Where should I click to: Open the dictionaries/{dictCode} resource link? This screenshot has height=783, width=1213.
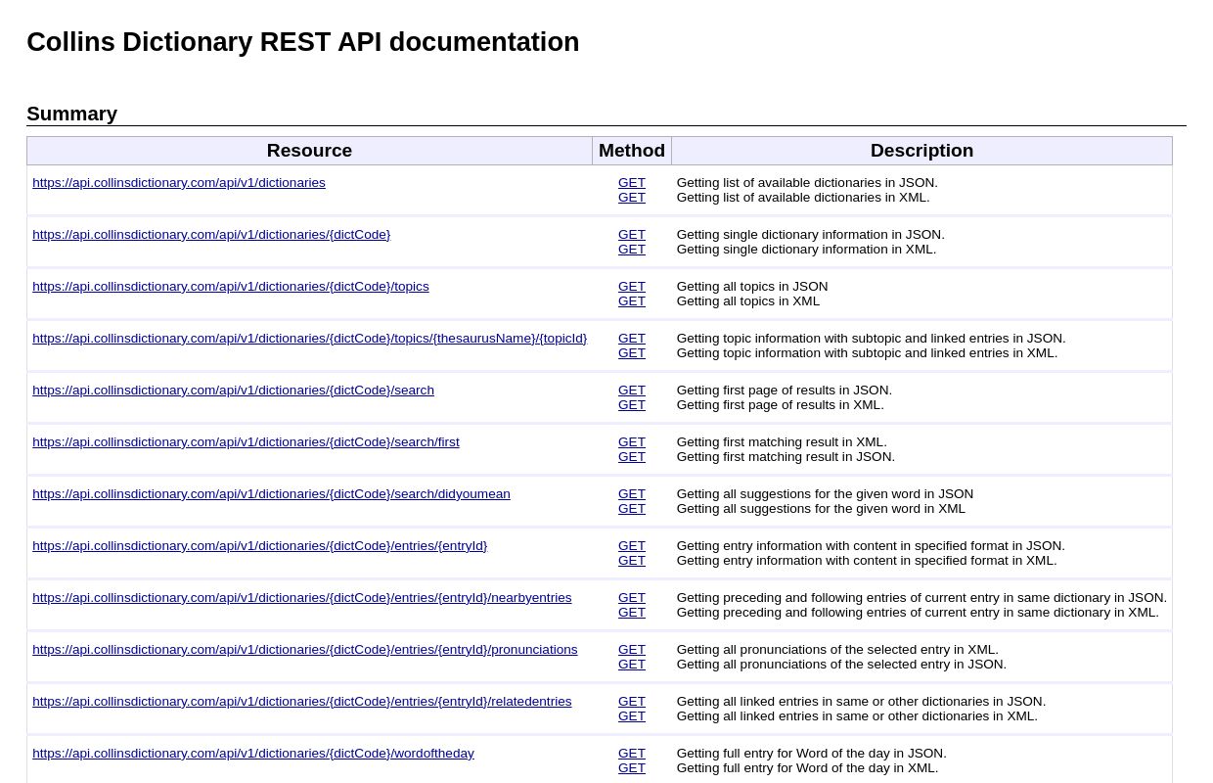[x=211, y=235]
